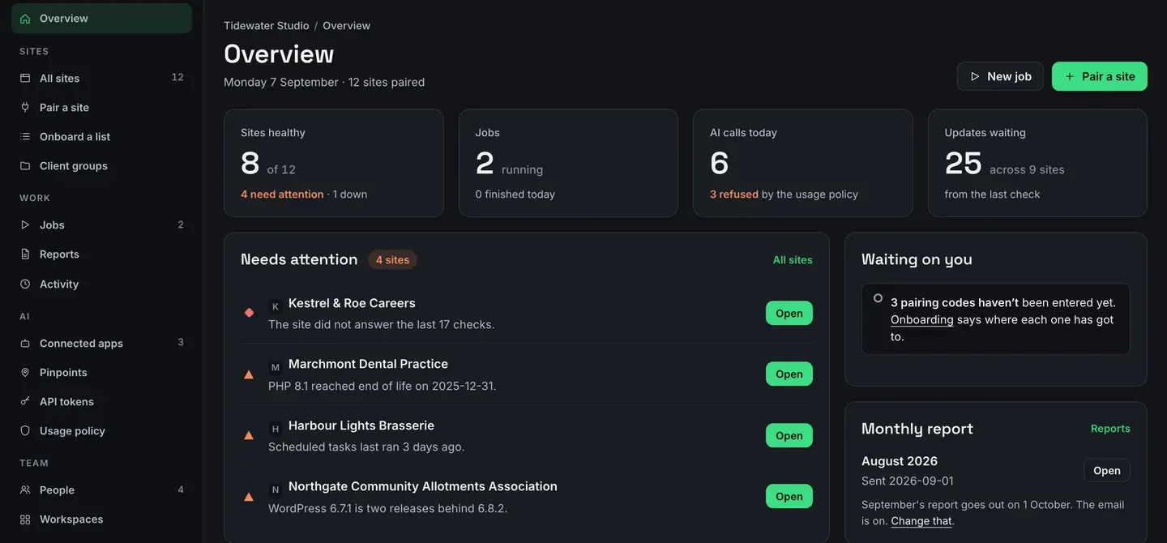Click the '3 refused' text

point(734,195)
